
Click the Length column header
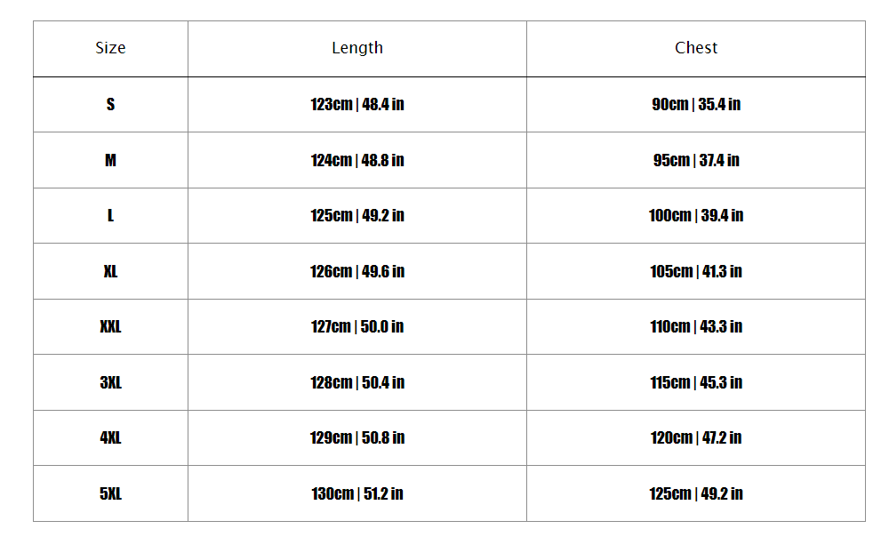(x=357, y=48)
